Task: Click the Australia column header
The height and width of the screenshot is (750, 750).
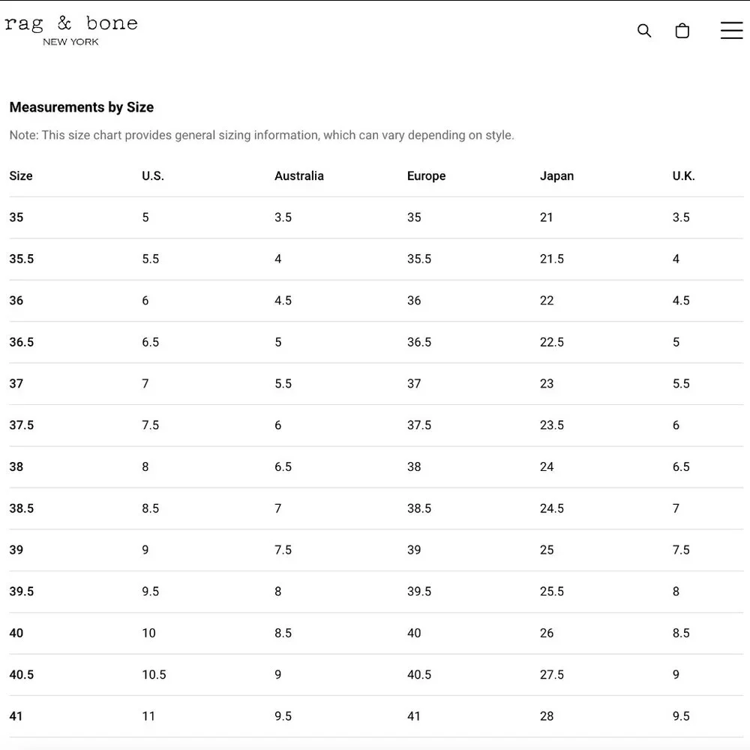Action: 299,176
